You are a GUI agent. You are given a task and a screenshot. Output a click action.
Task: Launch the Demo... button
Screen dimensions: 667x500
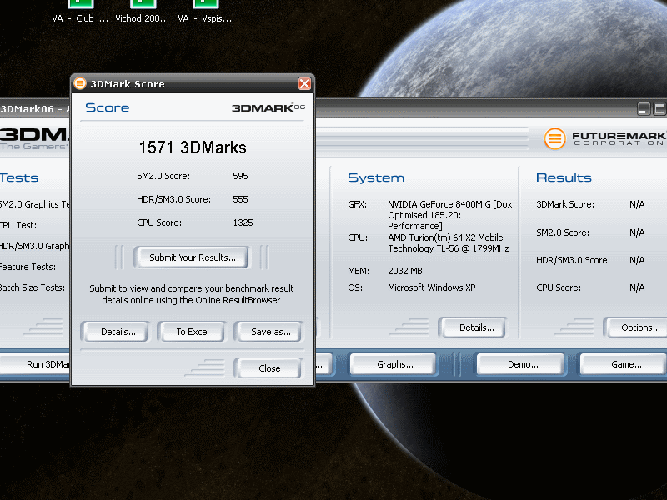[x=523, y=364]
